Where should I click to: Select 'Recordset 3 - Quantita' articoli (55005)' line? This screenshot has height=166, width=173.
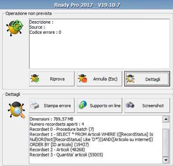pyautogui.click(x=66, y=155)
